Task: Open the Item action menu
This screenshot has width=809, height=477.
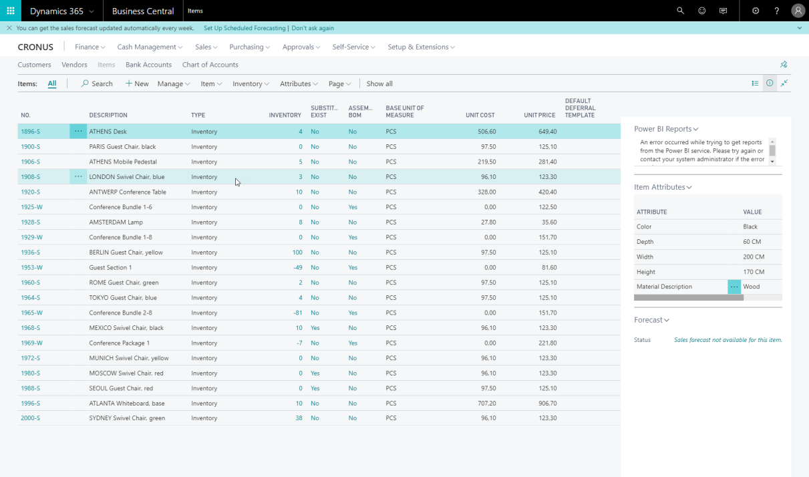Action: (x=211, y=84)
